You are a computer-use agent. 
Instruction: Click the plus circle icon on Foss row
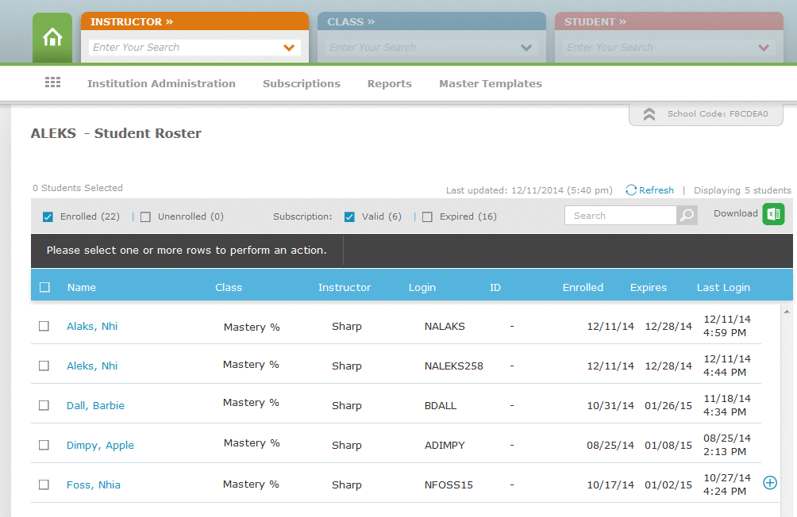coord(770,482)
